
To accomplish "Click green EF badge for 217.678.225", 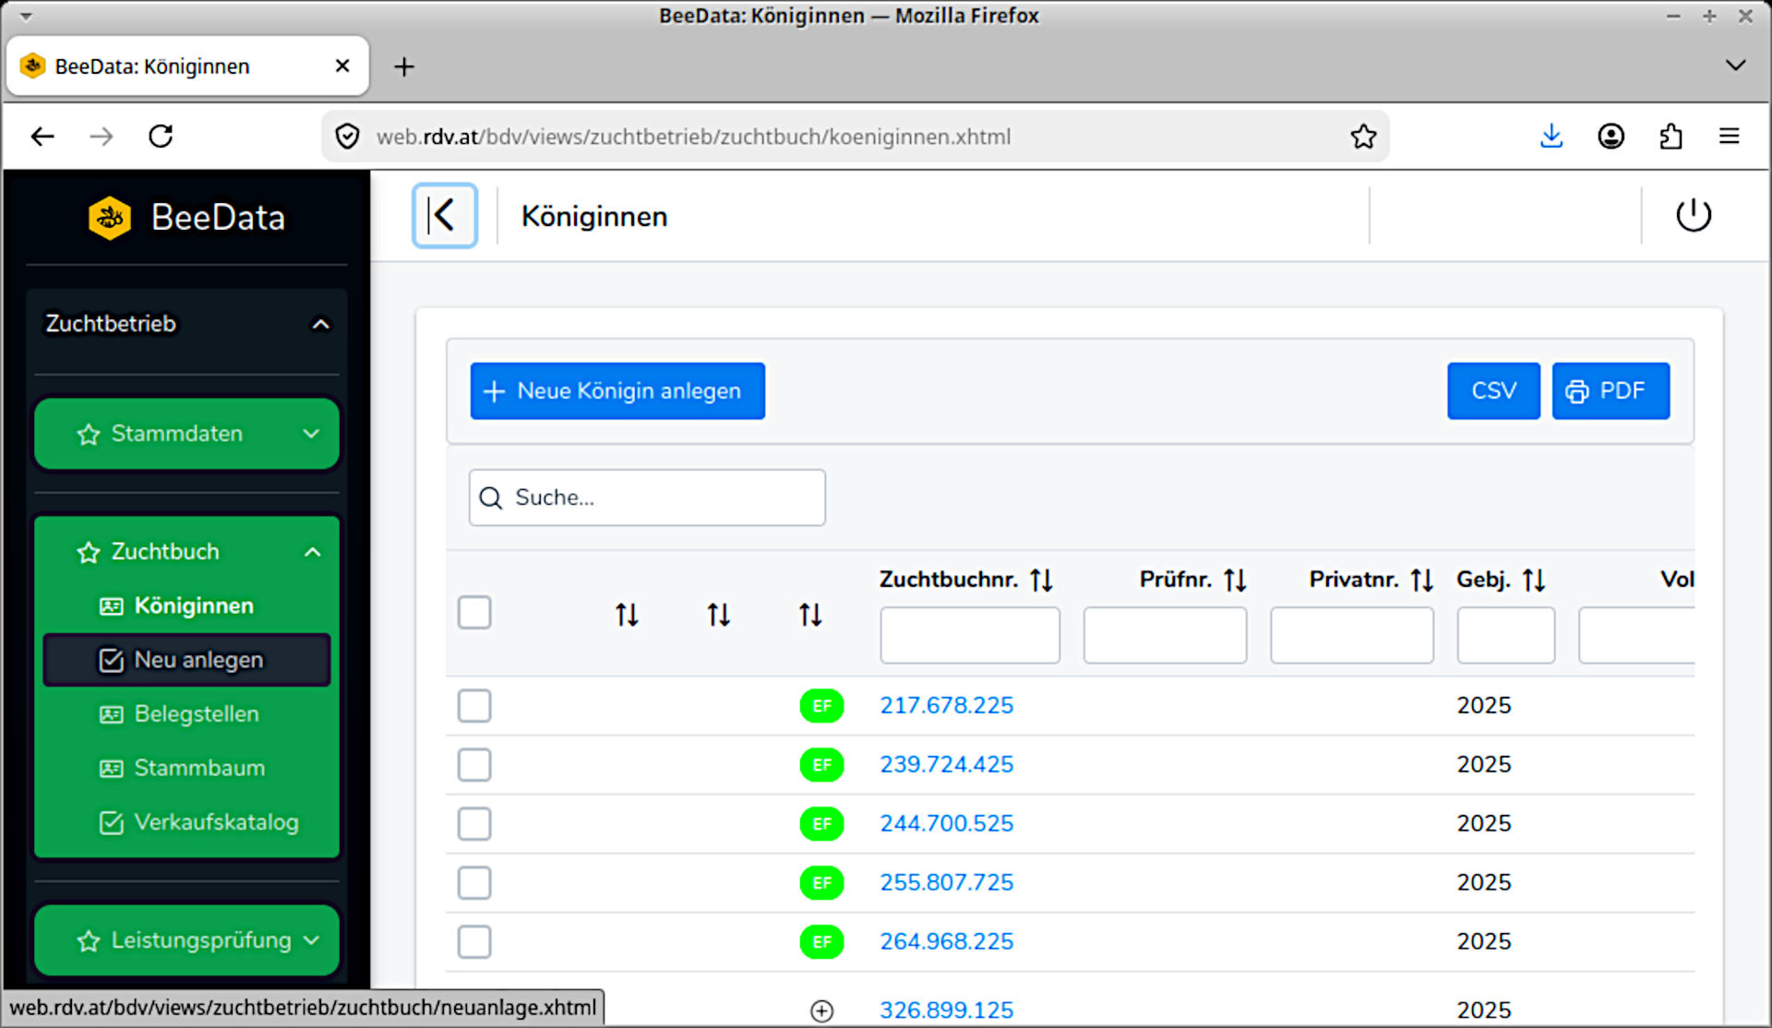I will (x=821, y=706).
